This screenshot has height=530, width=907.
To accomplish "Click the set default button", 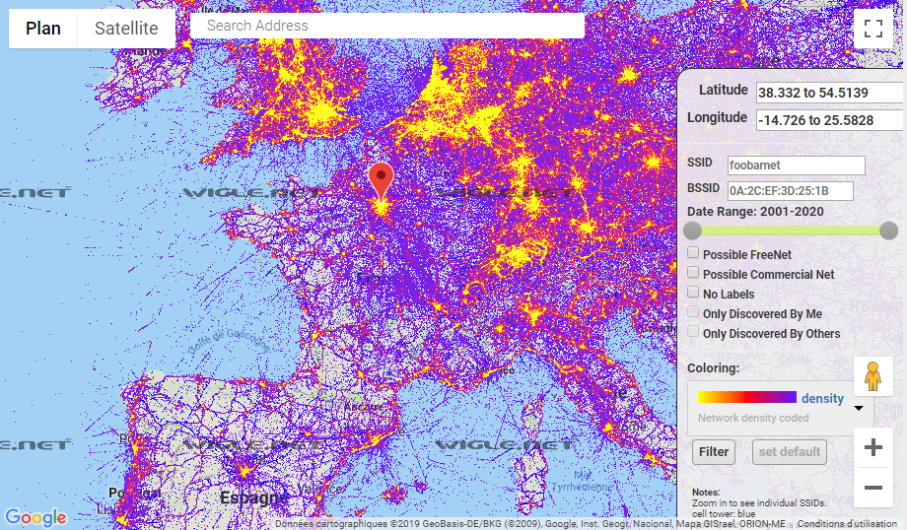I will tap(789, 452).
